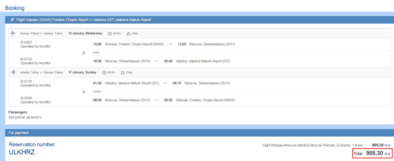Click the 06:15 arrival time

click(x=177, y=83)
